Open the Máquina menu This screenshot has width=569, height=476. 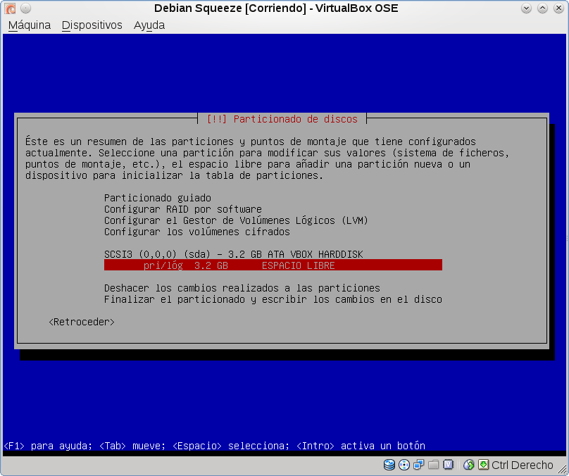[x=30, y=25]
